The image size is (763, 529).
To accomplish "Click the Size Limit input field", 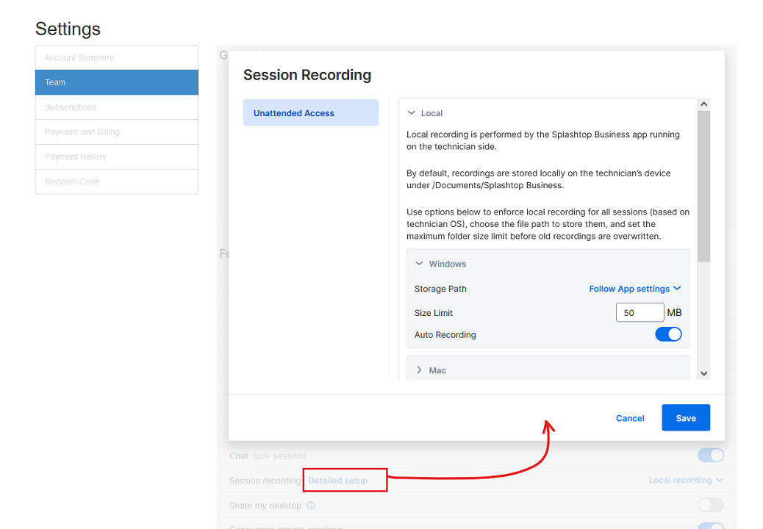I will [x=640, y=312].
